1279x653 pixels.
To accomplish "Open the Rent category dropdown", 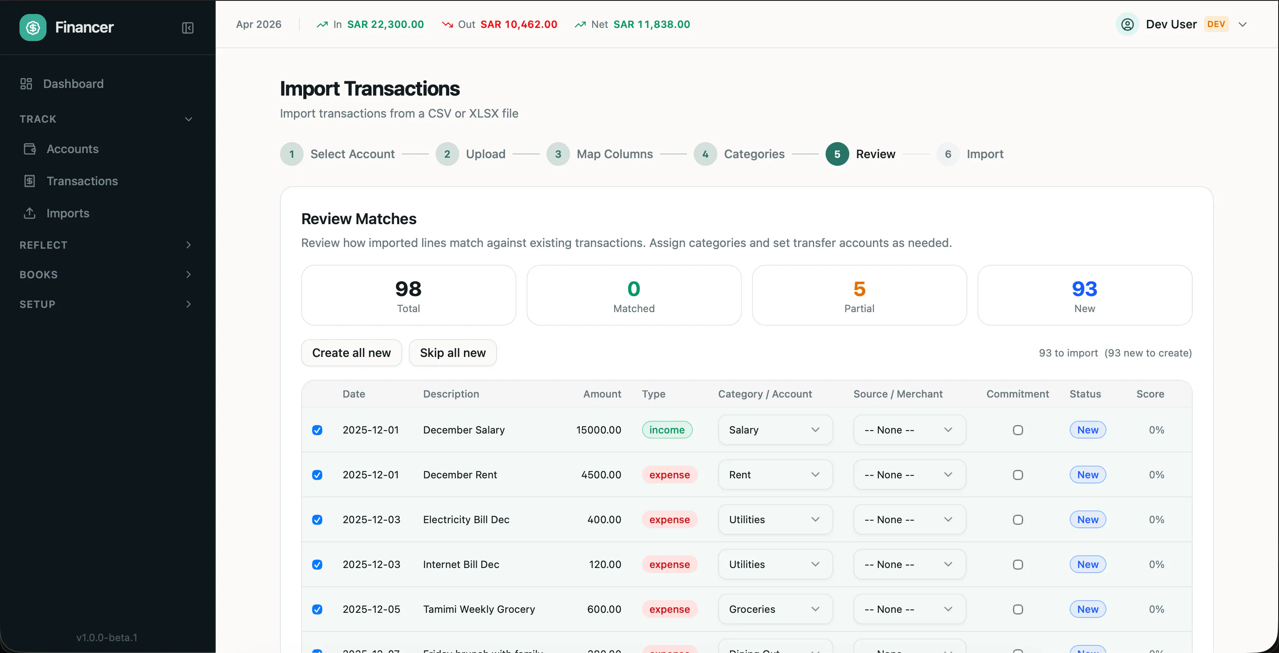I will [x=775, y=475].
